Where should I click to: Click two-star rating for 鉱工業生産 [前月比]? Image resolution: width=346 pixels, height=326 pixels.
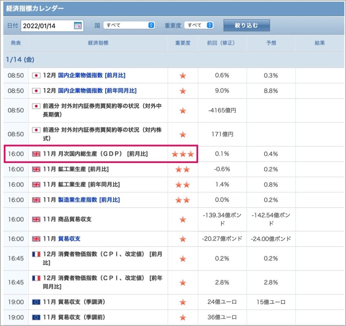tap(183, 169)
